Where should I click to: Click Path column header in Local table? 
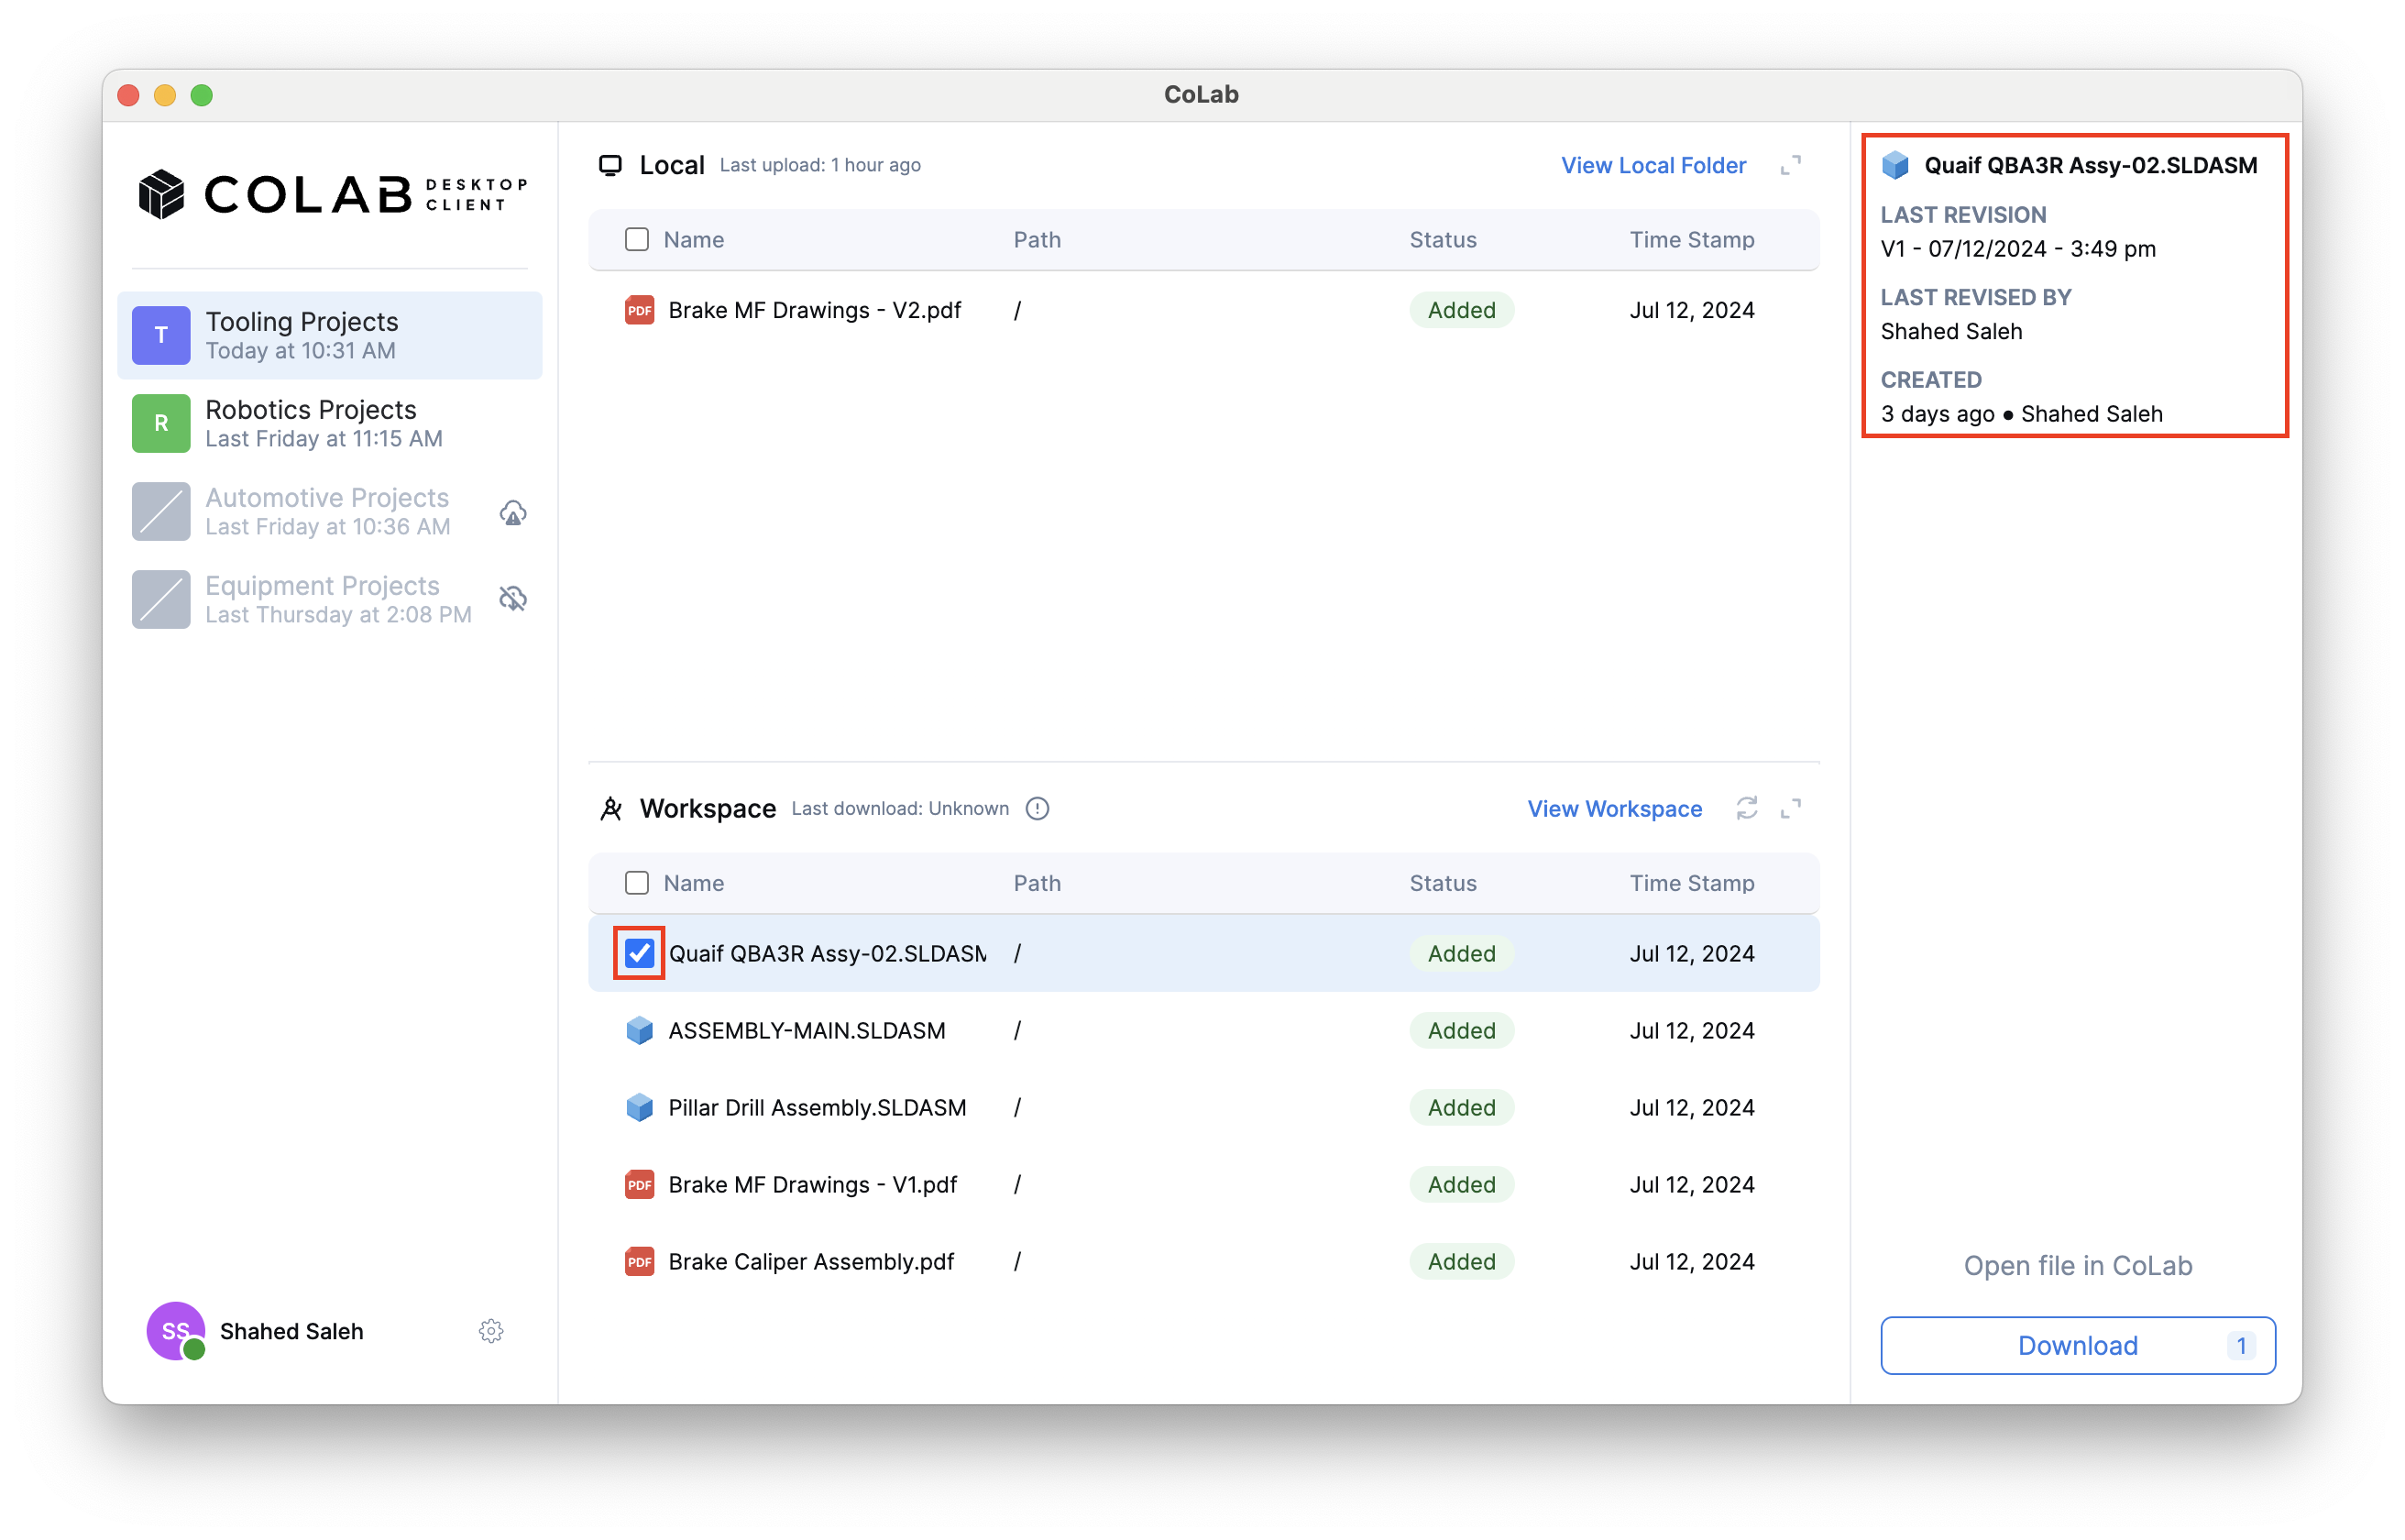coord(1037,239)
